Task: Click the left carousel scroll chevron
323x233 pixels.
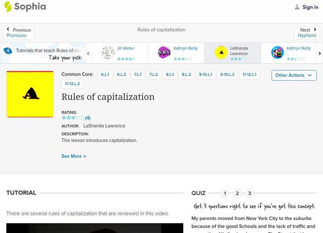Action: 88,53
